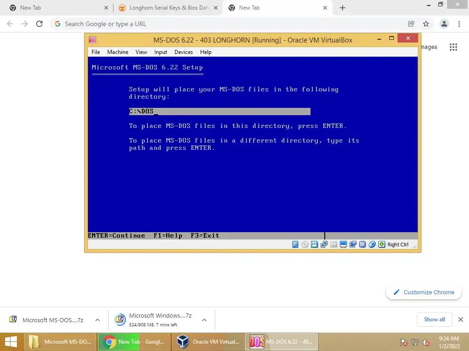Screen dimensions: 469x351
Task: Click the VirtualBox DOS window title icon
Action: [93, 40]
